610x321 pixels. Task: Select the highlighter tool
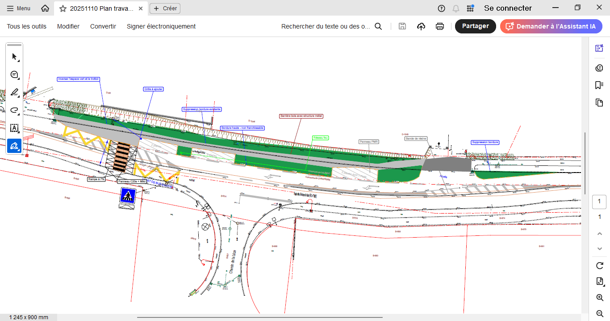(x=14, y=92)
